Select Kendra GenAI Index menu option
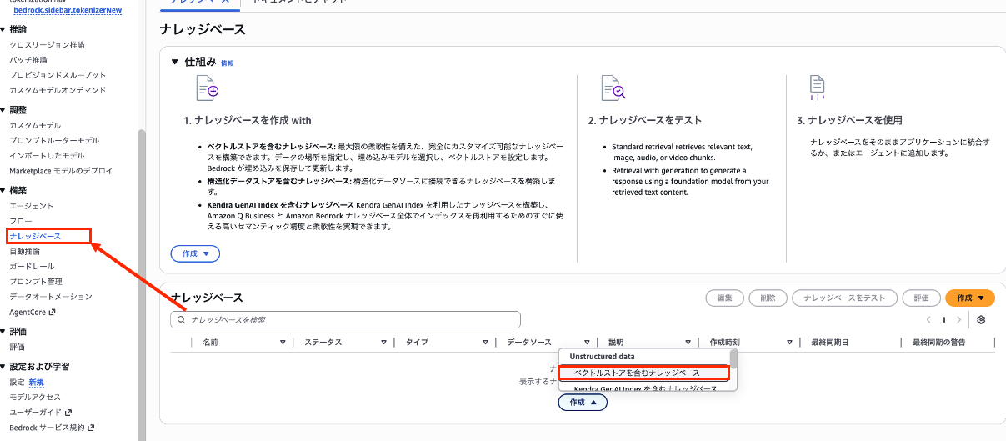The image size is (1006, 441). (644, 388)
